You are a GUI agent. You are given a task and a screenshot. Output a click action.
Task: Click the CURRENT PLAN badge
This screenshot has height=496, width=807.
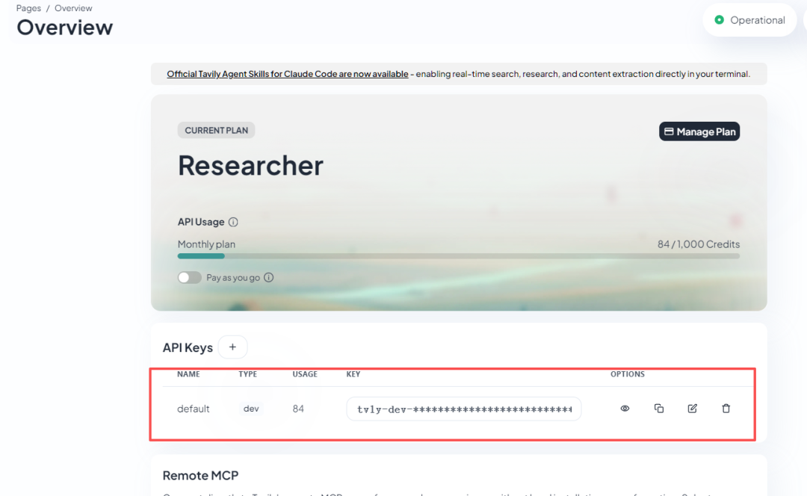click(x=216, y=130)
